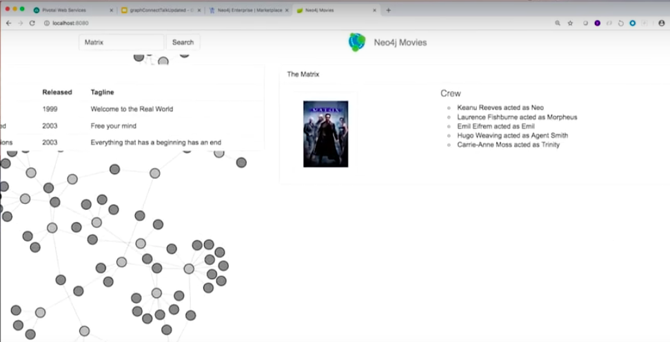
Task: Open a new tab with plus button
Action: [x=388, y=10]
